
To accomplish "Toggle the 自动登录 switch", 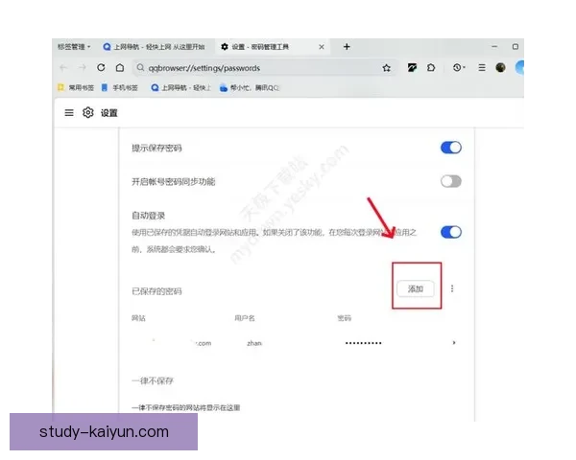I will 451,232.
